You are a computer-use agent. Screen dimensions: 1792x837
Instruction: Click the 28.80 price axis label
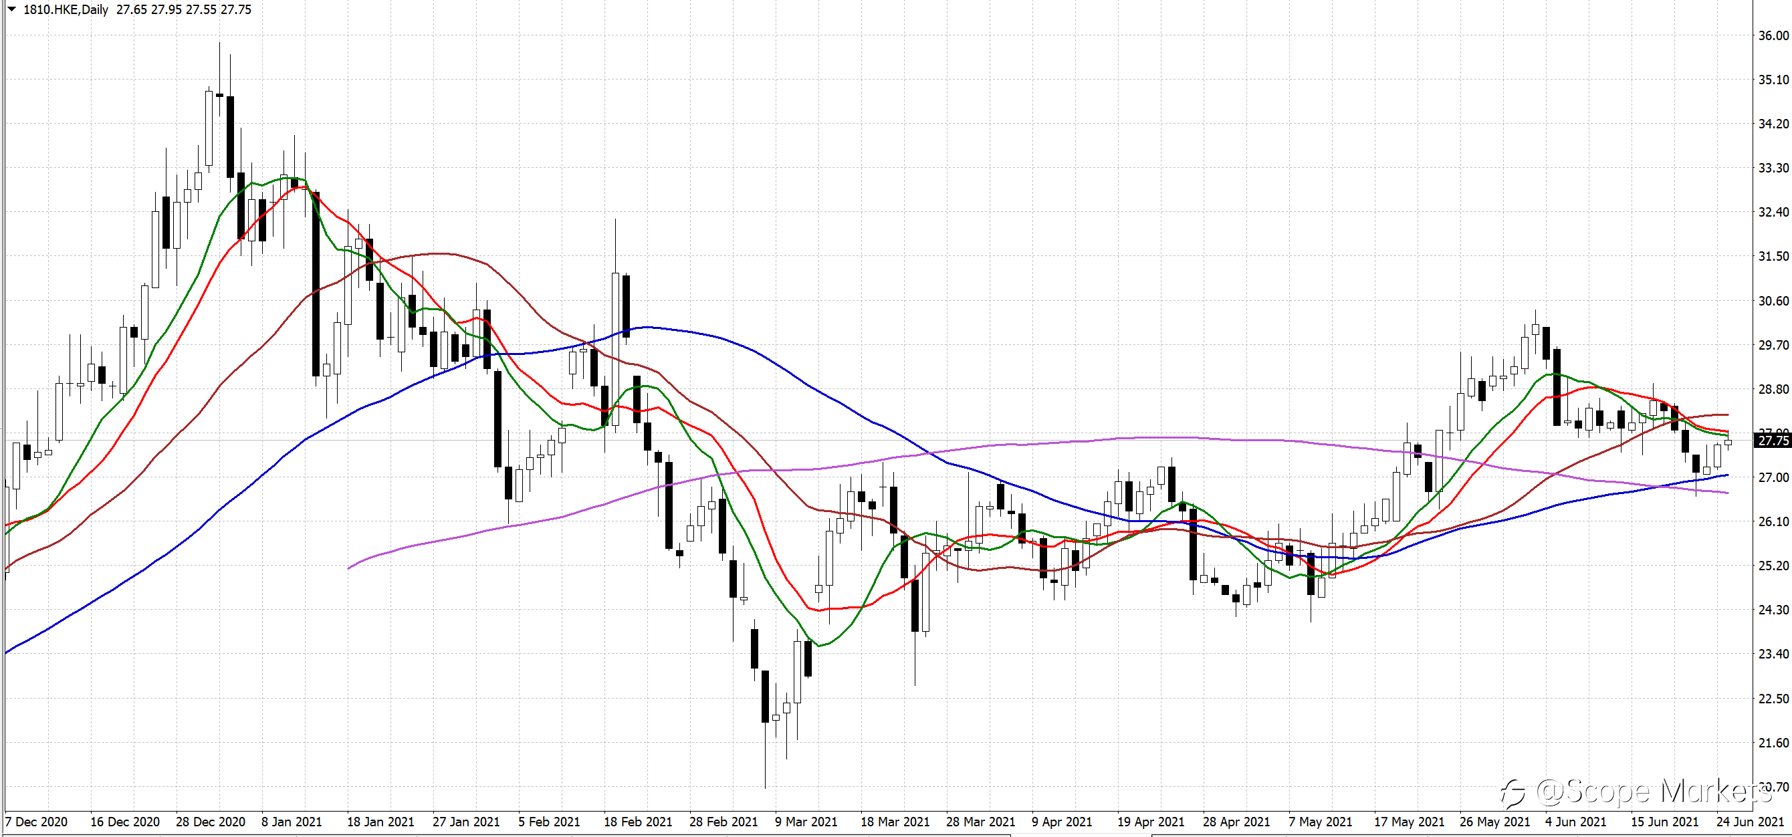[1773, 390]
